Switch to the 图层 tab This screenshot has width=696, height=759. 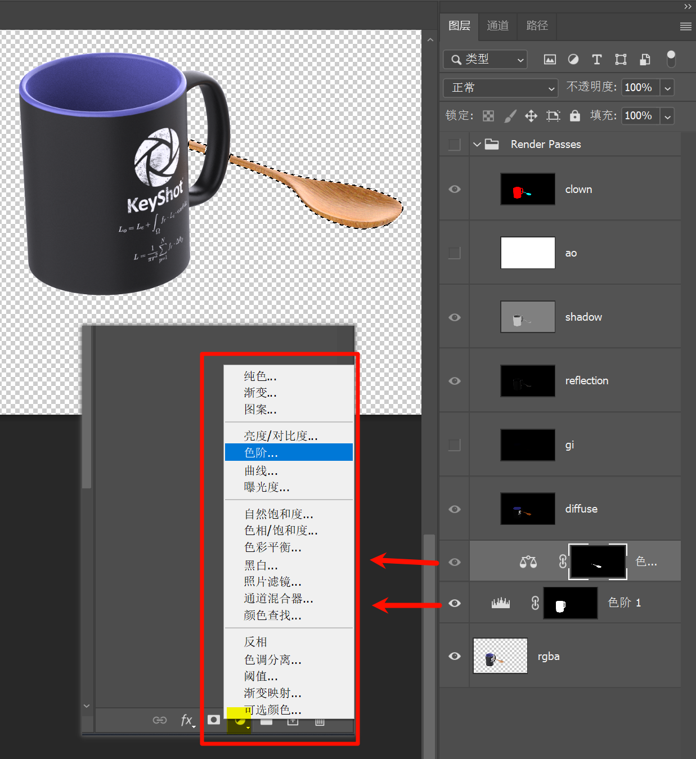pyautogui.click(x=459, y=26)
